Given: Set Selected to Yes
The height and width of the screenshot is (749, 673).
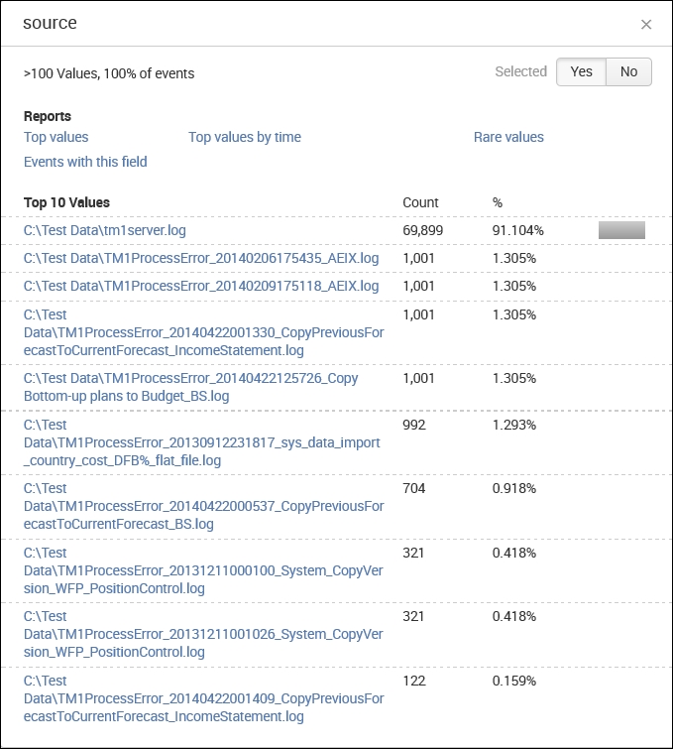Looking at the screenshot, I should (x=581, y=71).
